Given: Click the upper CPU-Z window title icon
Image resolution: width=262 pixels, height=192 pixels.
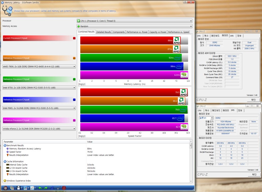Looking at the screenshot, I should (197, 31).
